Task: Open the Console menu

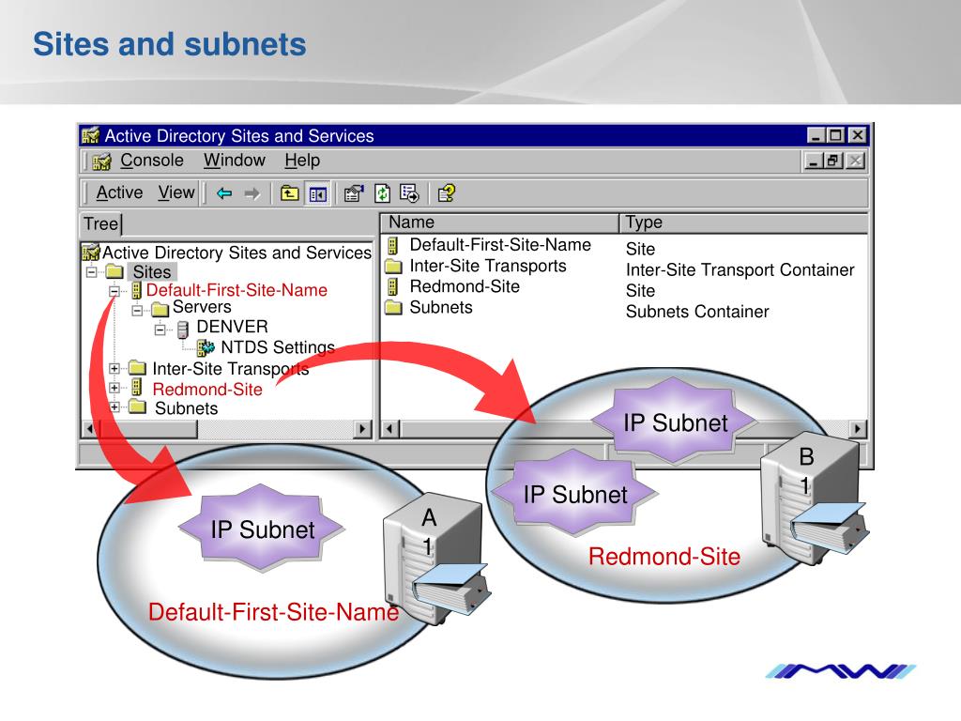Action: point(152,161)
